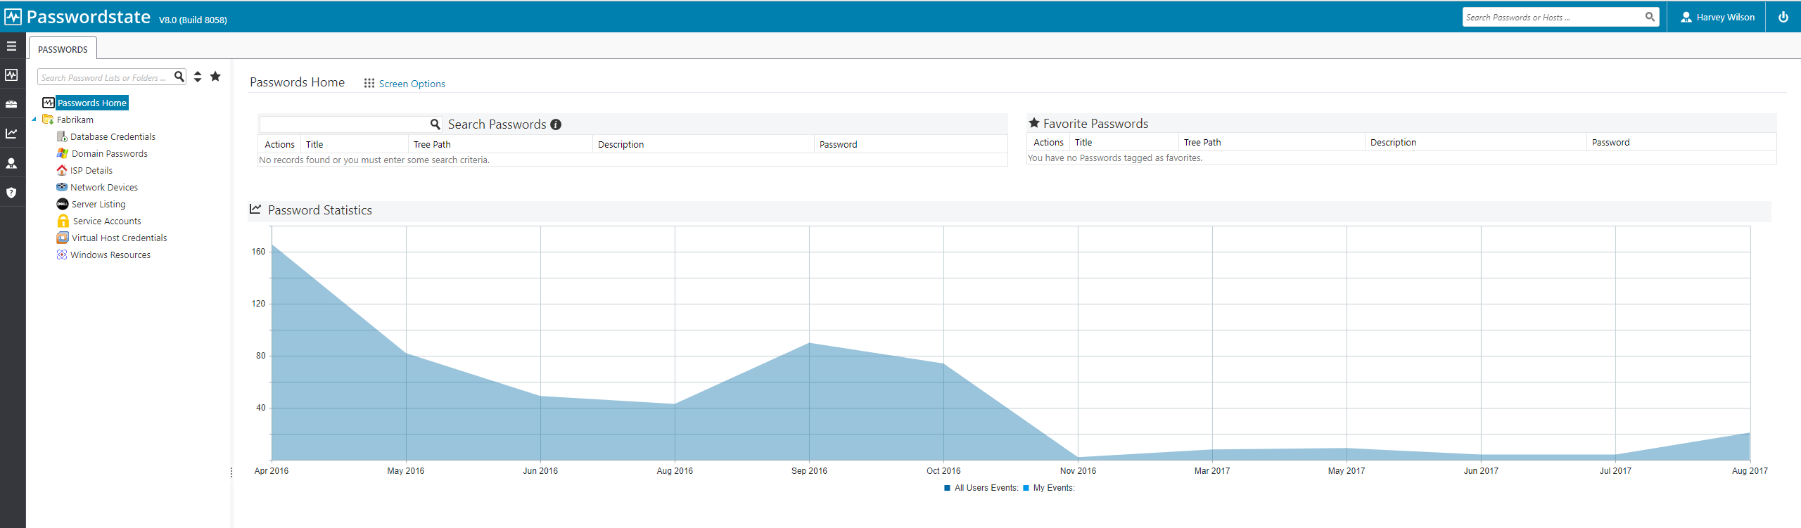The image size is (1801, 528).
Task: Click the star favorites icon above the tree
Action: click(x=215, y=77)
